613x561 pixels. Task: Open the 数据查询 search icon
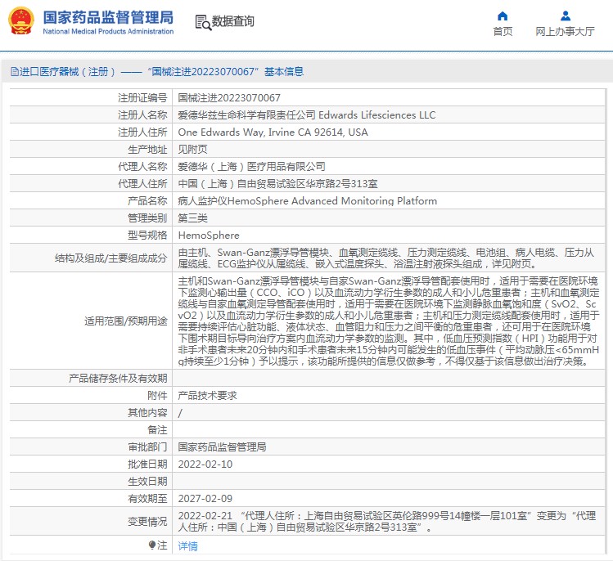coord(203,23)
